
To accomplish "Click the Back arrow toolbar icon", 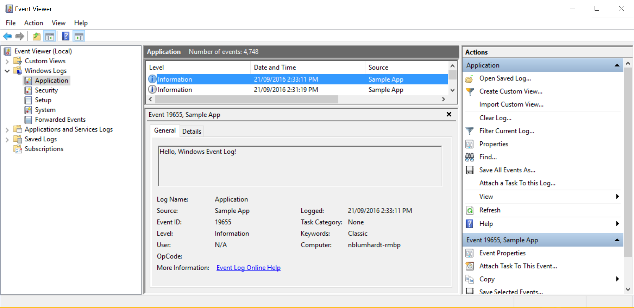I will [7, 36].
